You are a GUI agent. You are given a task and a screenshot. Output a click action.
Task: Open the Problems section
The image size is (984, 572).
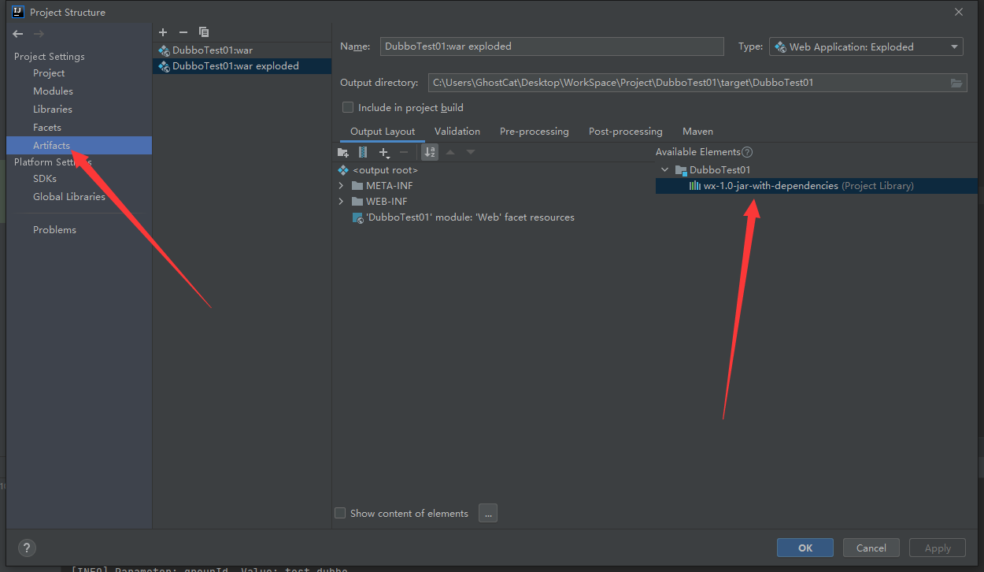tap(54, 230)
